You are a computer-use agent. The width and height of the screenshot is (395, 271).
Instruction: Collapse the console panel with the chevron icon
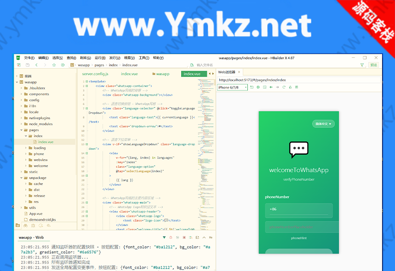click(204, 237)
